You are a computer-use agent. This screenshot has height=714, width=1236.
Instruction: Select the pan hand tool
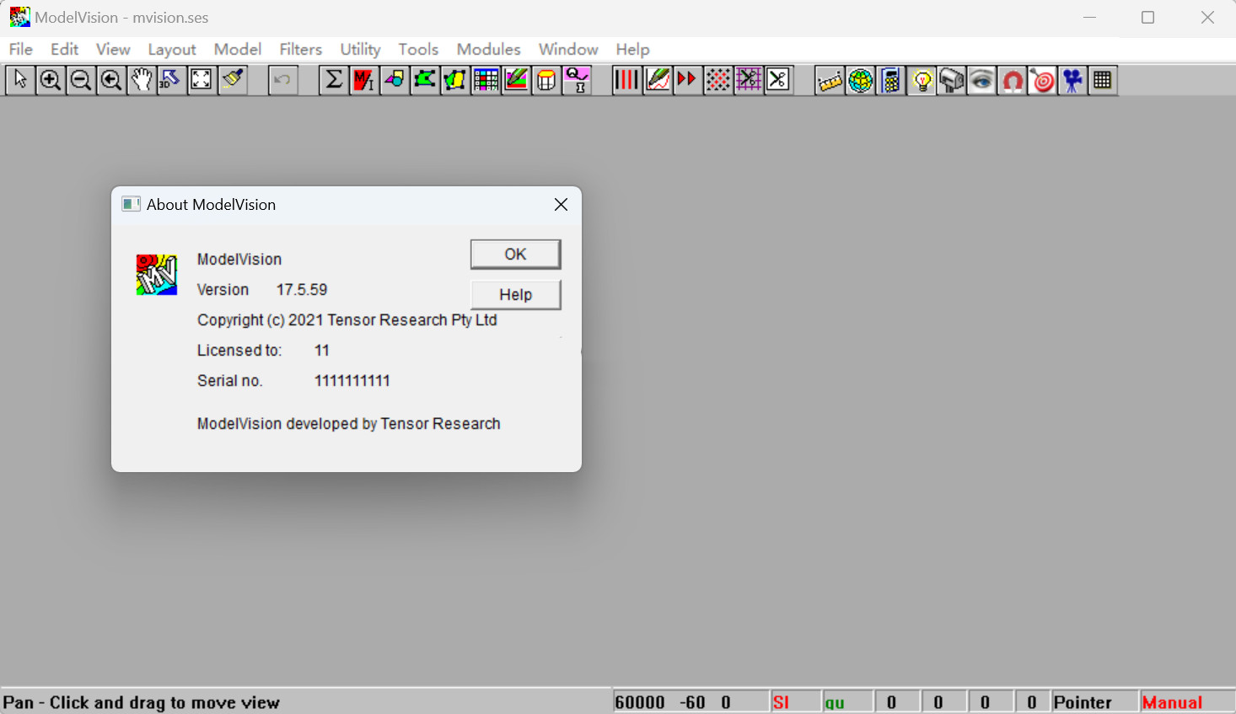(x=141, y=80)
